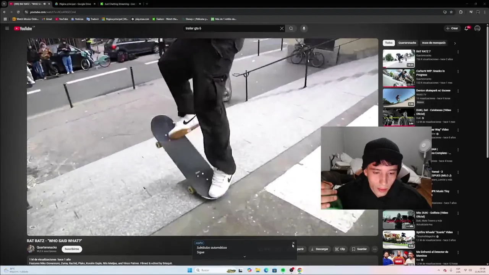Reload the page with refresh icon
The image size is (489, 275).
tap(18, 12)
